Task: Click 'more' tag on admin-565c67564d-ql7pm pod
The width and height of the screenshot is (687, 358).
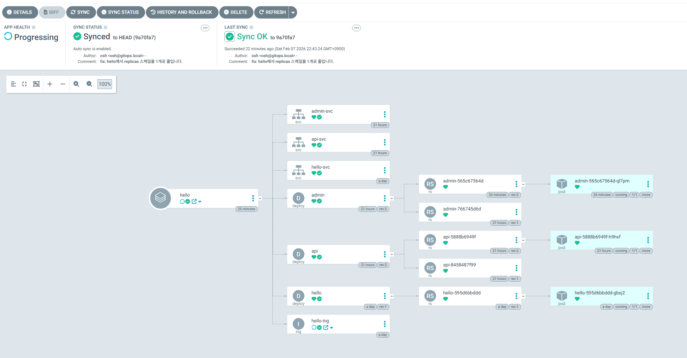Action: tap(646, 195)
